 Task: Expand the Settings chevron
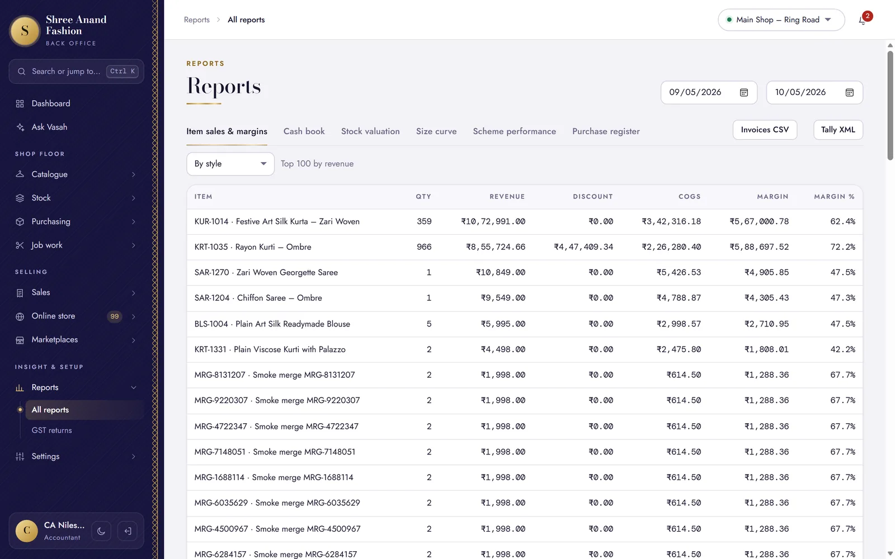pyautogui.click(x=134, y=457)
